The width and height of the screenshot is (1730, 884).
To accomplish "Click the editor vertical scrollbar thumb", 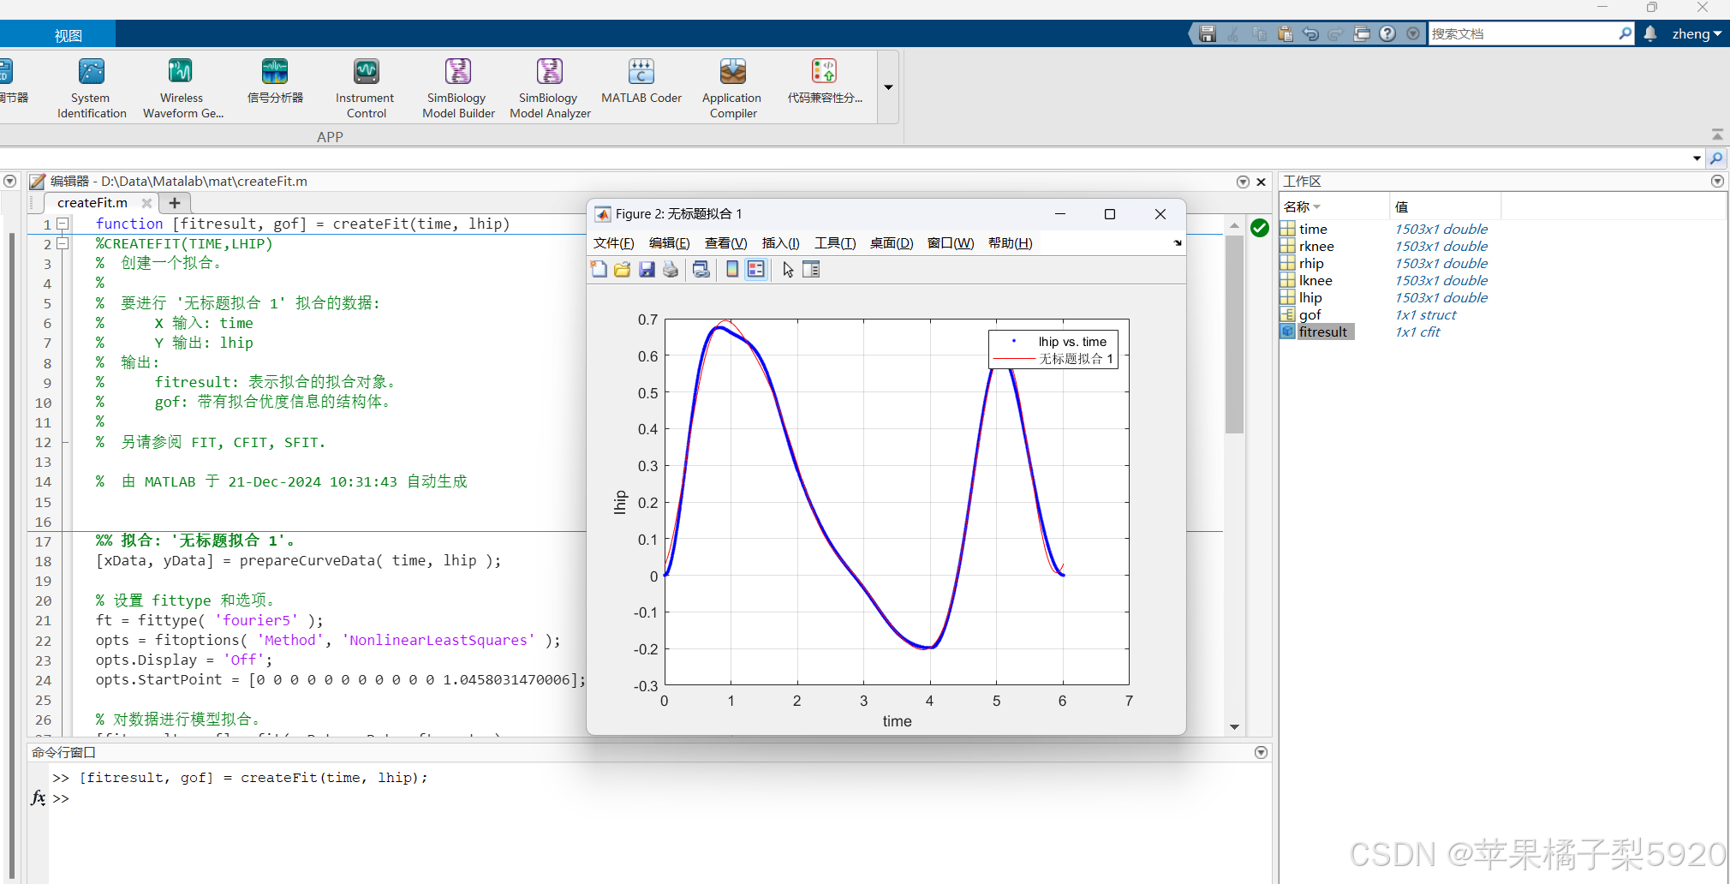I will 1234,334.
